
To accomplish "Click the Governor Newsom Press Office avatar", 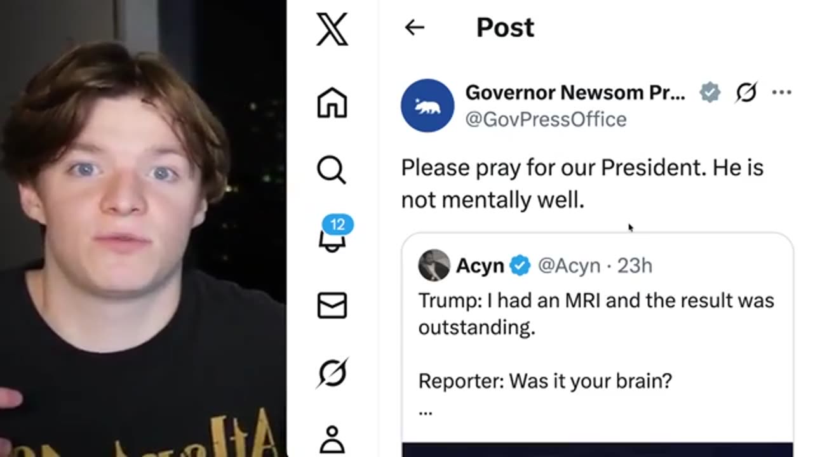I will click(x=427, y=105).
